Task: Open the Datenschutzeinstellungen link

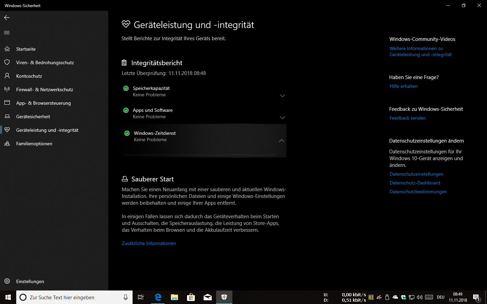Action: point(416,174)
